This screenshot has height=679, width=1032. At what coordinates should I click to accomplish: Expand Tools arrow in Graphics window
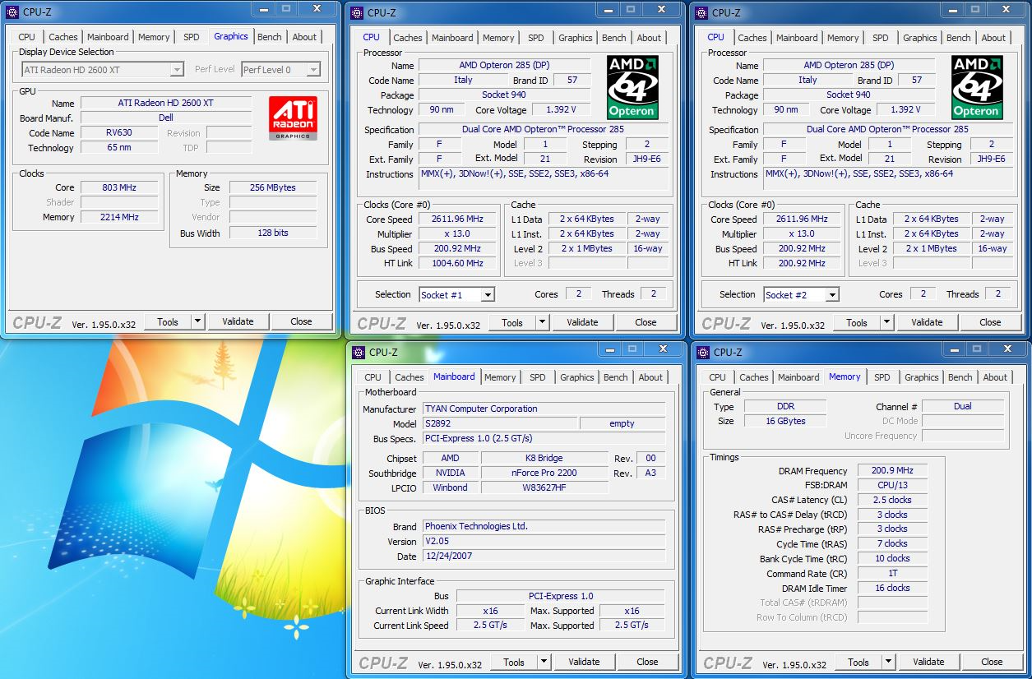point(197,321)
